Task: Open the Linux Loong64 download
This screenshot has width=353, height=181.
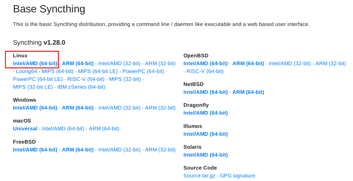Action: [27, 71]
